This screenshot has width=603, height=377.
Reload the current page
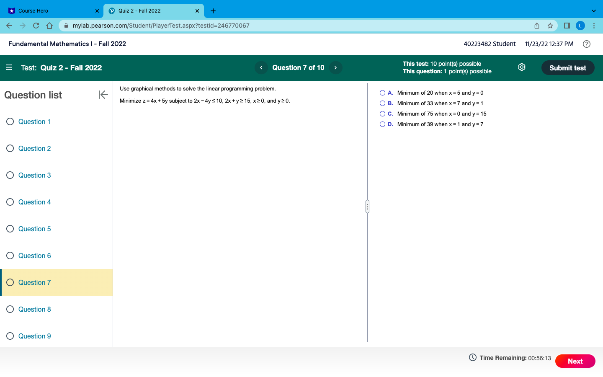[x=36, y=26]
